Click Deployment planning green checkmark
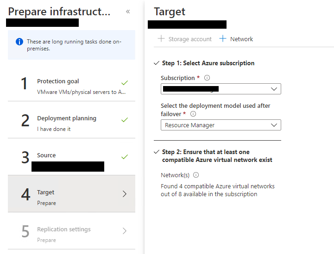The width and height of the screenshot is (334, 254). [125, 119]
